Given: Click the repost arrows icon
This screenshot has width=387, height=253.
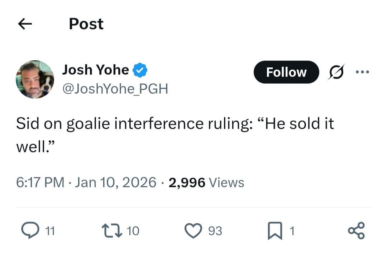Looking at the screenshot, I should click(112, 230).
